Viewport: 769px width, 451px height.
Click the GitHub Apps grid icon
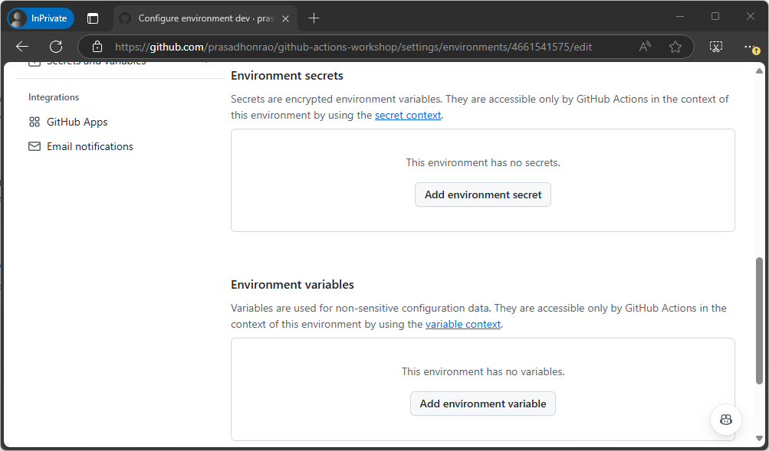[34, 121]
